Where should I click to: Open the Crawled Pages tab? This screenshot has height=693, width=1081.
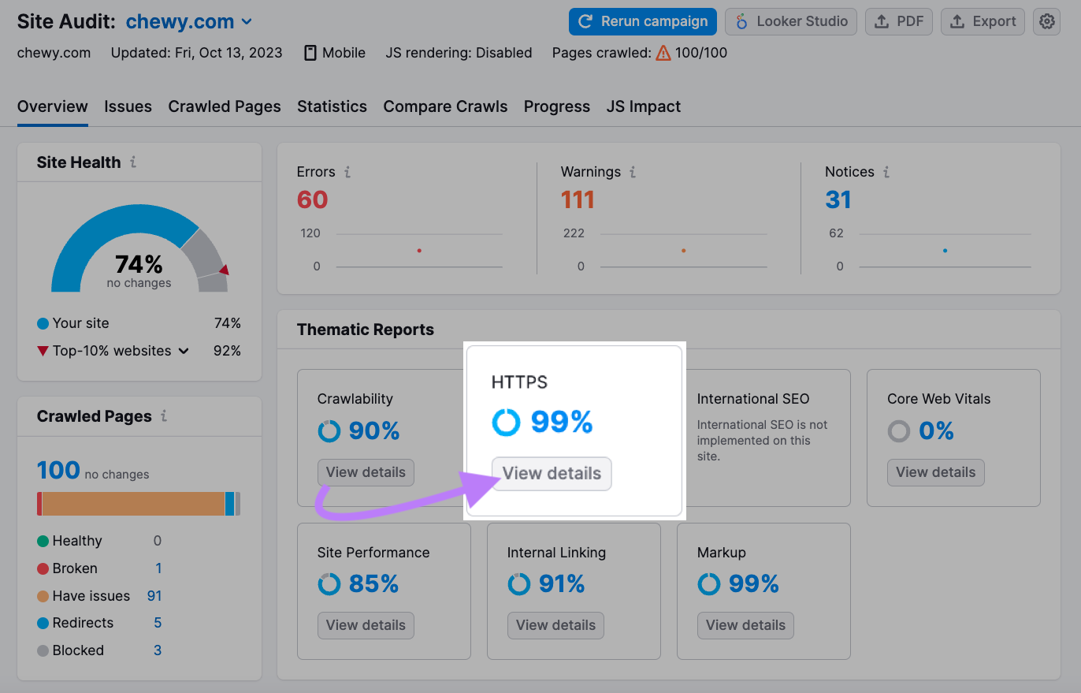coord(225,106)
